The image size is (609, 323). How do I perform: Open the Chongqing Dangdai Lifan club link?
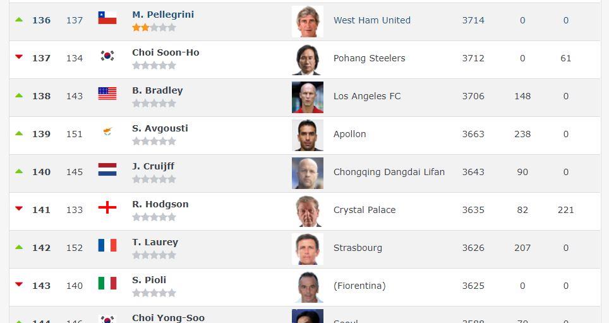point(389,172)
